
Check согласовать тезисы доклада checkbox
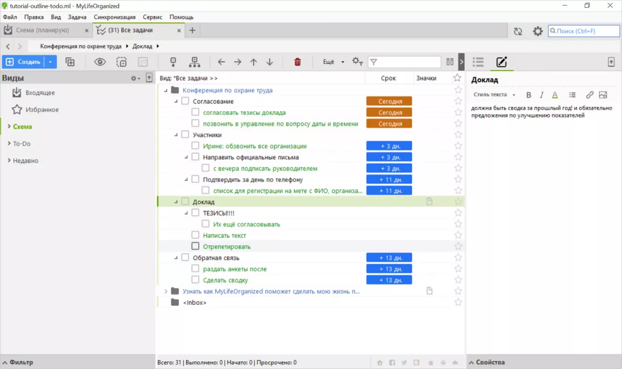click(195, 112)
